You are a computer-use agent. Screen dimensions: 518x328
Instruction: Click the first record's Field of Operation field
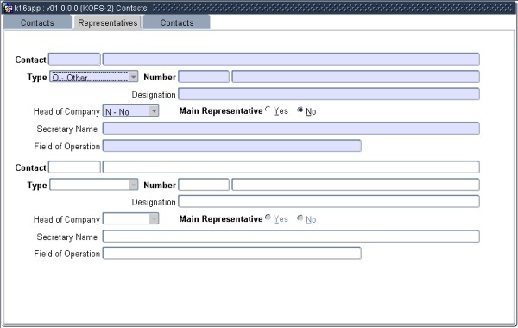tap(232, 146)
